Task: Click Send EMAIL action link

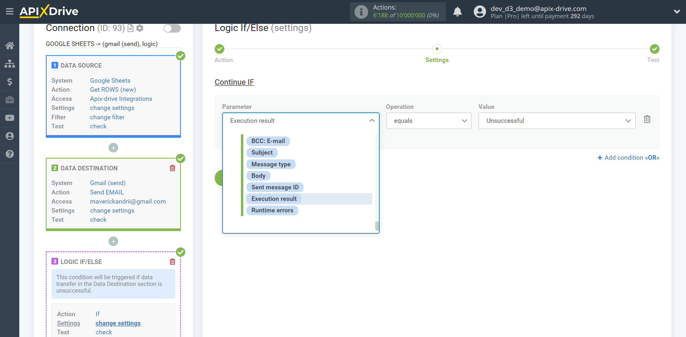Action: [x=107, y=192]
